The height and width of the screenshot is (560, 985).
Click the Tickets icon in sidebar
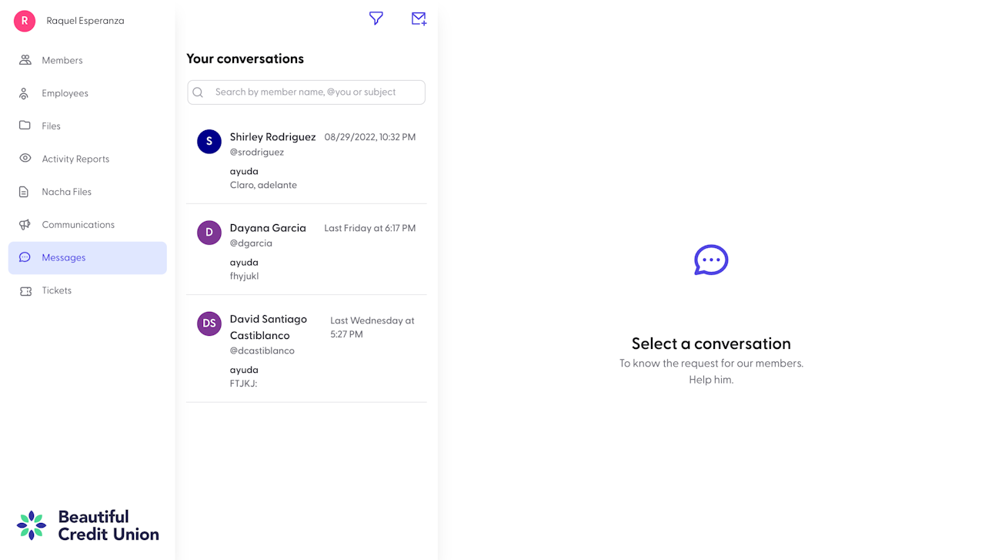(x=25, y=291)
